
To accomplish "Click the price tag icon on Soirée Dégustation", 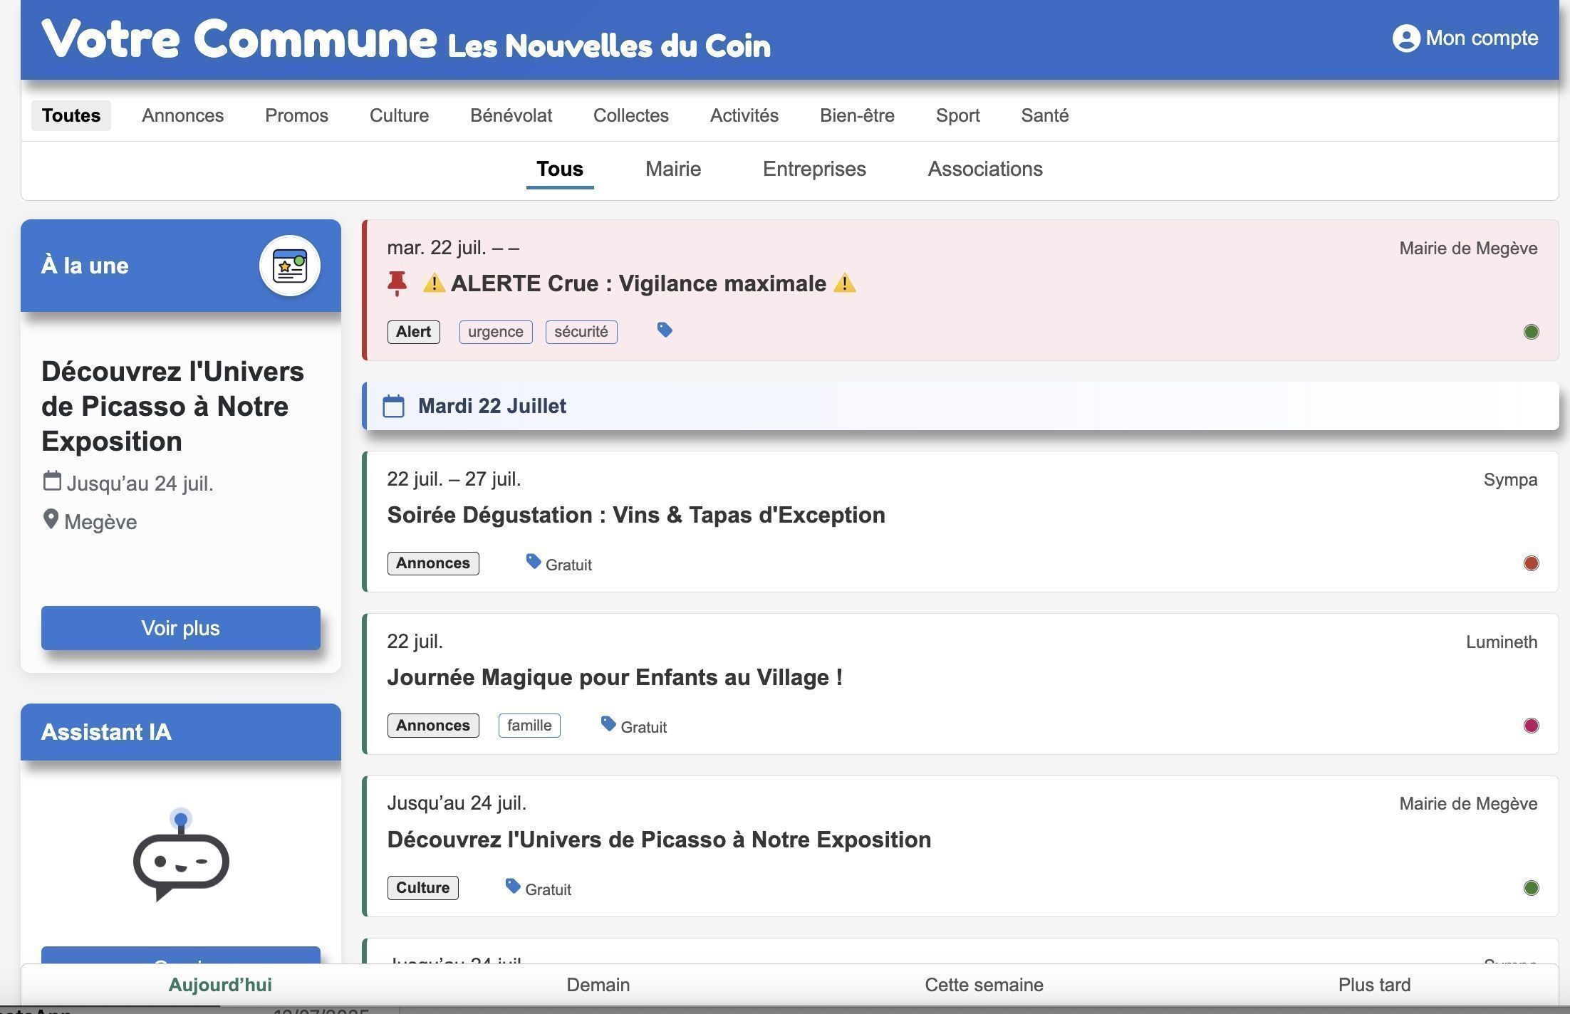I will (533, 561).
